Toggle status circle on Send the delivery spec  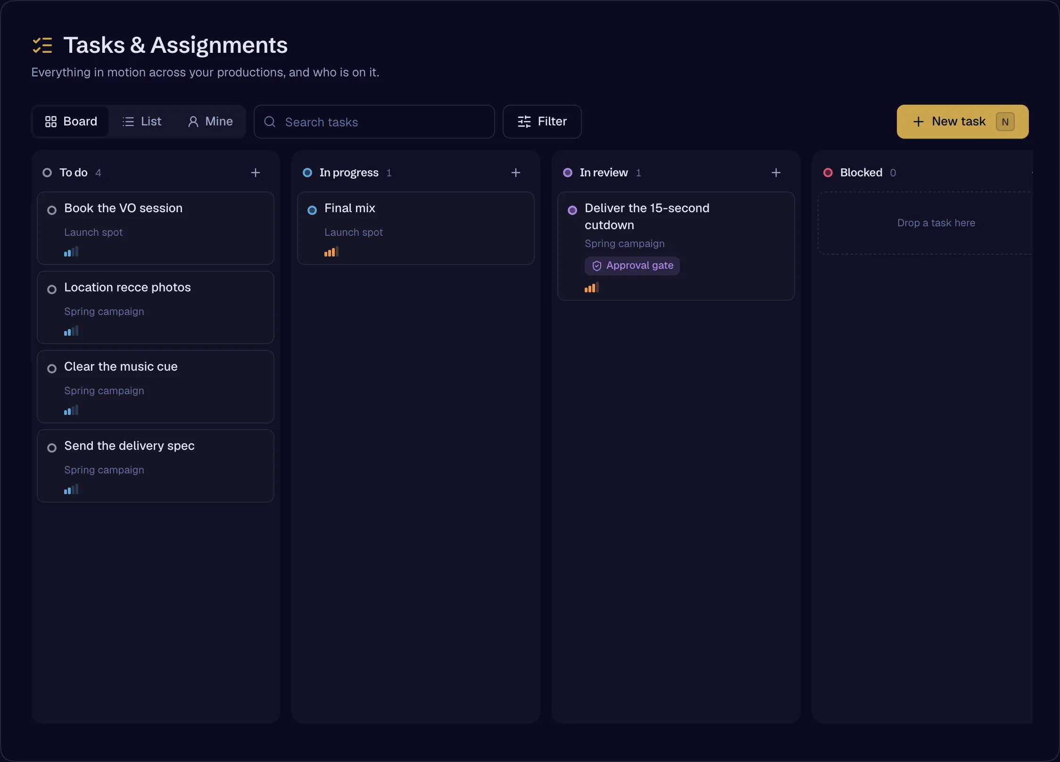[x=52, y=447]
